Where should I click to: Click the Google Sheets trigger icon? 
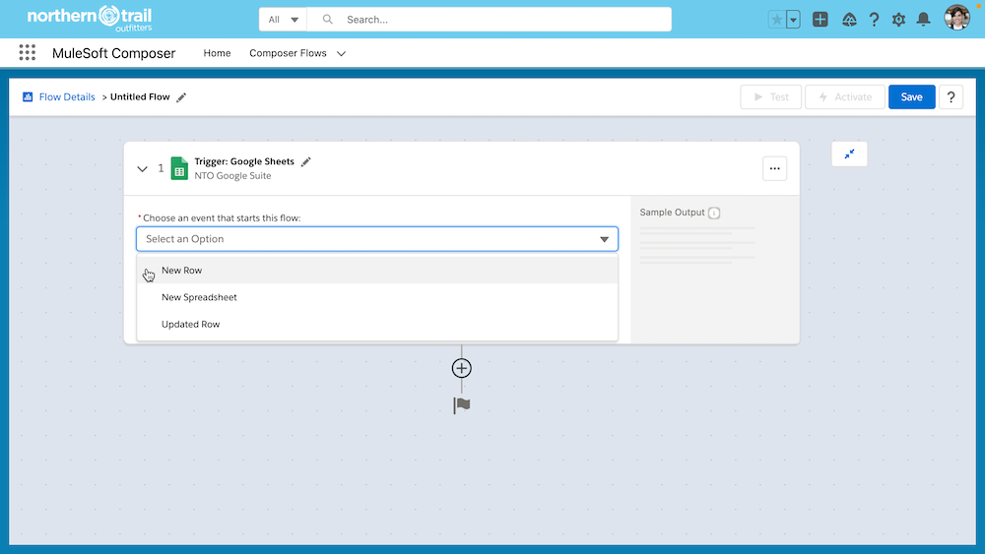(x=179, y=168)
